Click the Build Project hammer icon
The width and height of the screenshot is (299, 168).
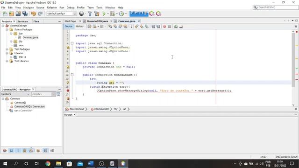[90, 14]
